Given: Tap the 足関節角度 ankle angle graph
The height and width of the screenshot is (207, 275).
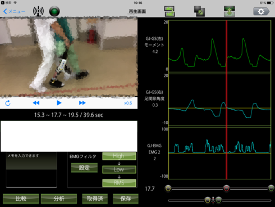Looking at the screenshot, I should [x=219, y=100].
